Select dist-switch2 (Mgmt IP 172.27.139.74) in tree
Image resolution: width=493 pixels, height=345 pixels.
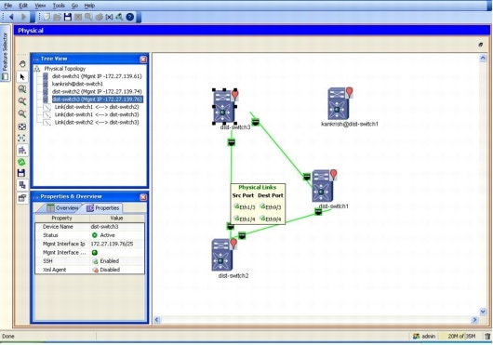(x=97, y=91)
